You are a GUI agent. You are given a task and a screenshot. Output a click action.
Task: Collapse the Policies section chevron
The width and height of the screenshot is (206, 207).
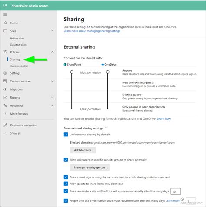pos(53,52)
